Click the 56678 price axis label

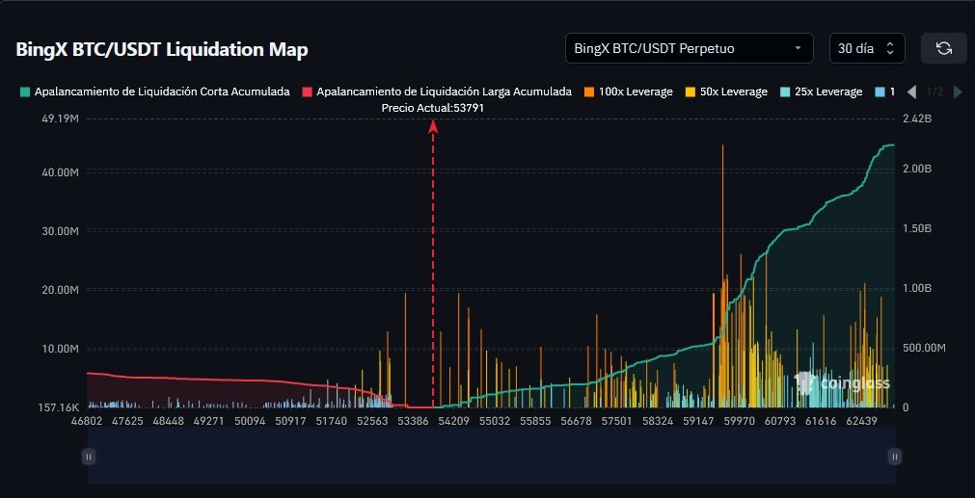click(x=576, y=421)
